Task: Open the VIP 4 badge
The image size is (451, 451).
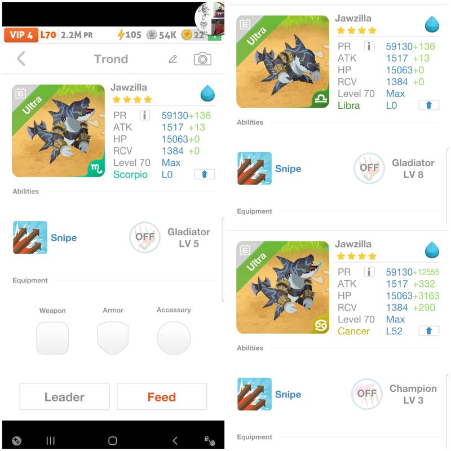Action: pos(21,35)
